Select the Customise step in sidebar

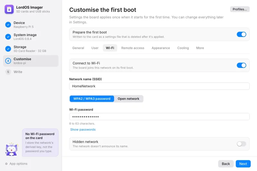(x=31, y=61)
